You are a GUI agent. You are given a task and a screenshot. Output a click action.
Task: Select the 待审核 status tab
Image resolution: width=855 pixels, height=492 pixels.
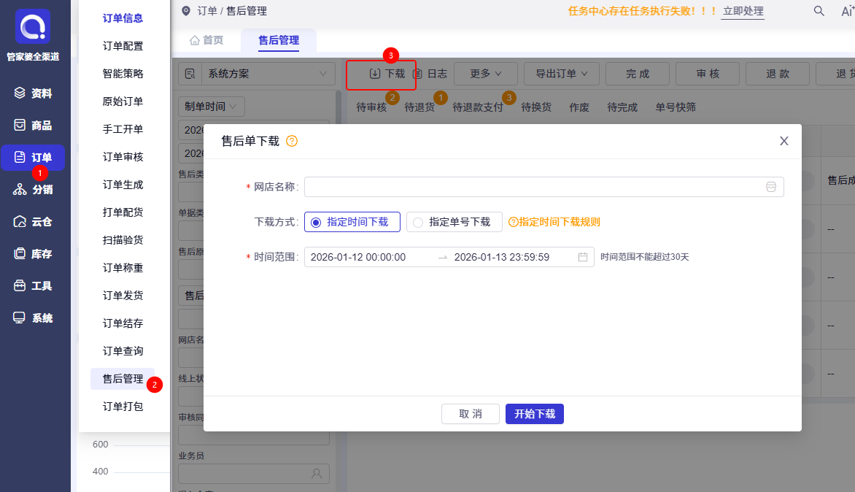[x=371, y=107]
